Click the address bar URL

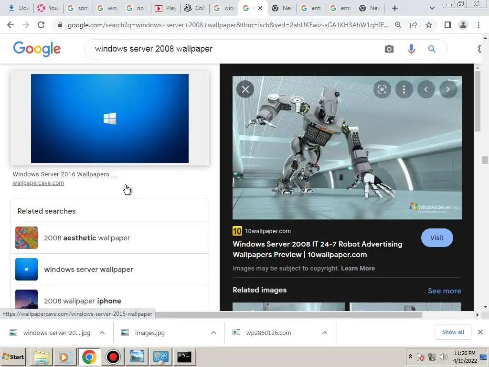(228, 25)
